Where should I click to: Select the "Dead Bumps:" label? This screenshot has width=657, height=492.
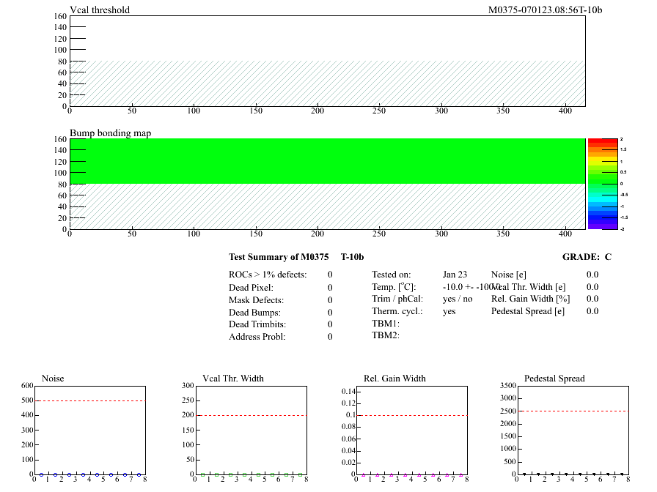click(x=254, y=313)
